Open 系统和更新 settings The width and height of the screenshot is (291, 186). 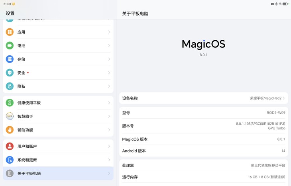click(58, 160)
